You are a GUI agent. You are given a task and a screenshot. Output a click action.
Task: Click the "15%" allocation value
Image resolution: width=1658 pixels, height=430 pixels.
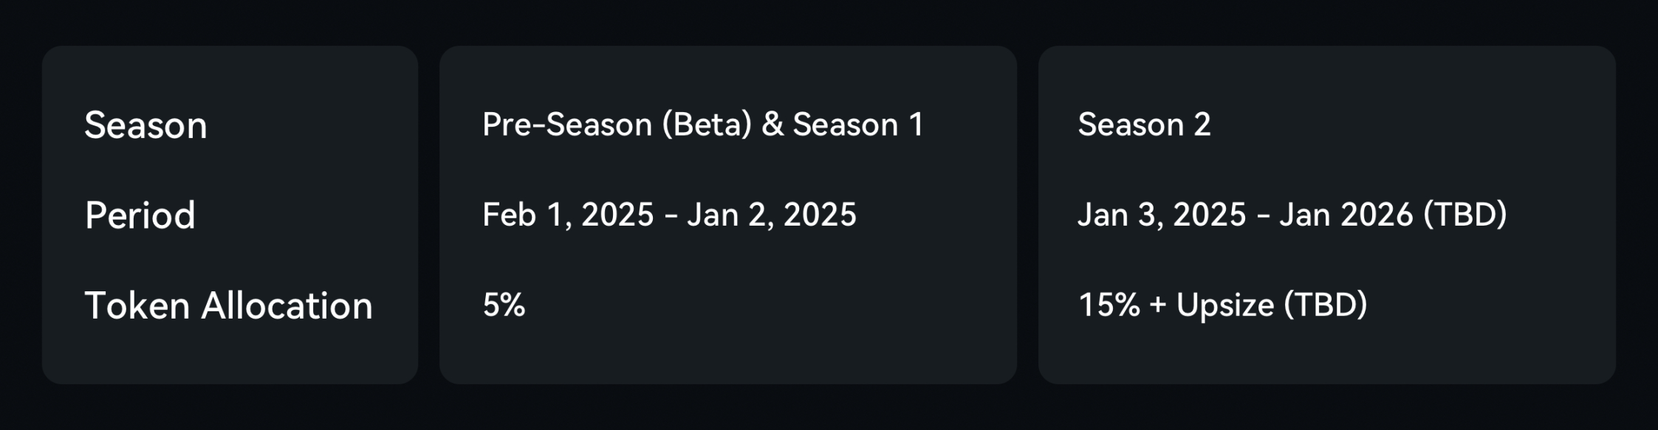point(1109,305)
